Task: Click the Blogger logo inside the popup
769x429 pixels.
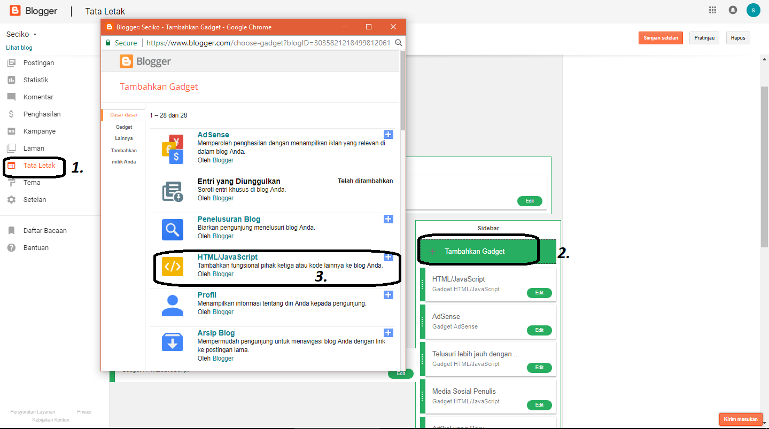Action: (145, 61)
